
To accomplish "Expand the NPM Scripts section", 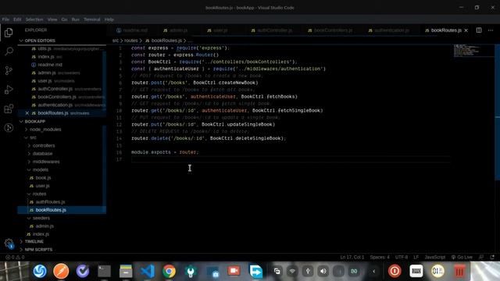I will 38,250.
